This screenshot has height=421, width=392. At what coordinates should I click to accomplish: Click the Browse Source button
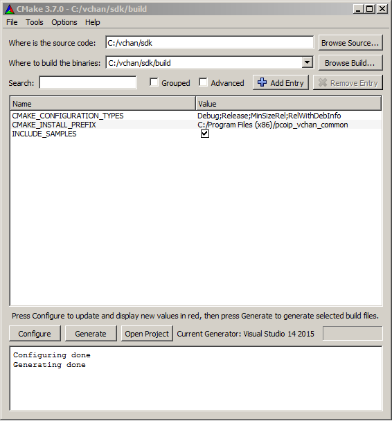point(350,42)
